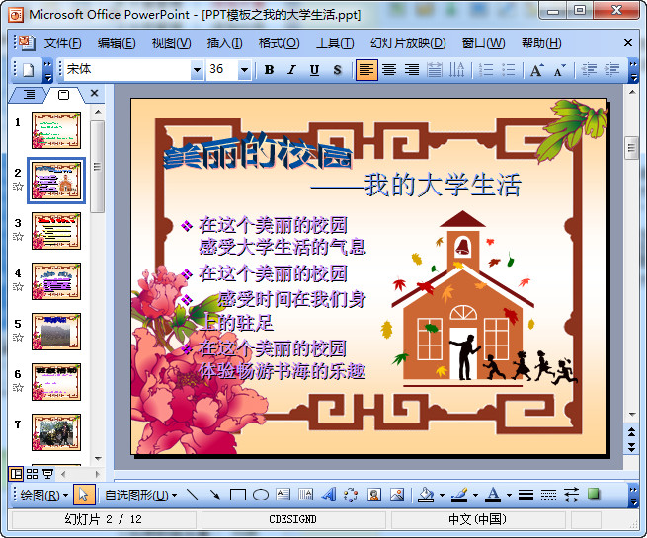Open the 编辑(E) menu
This screenshot has width=647, height=538.
117,43
